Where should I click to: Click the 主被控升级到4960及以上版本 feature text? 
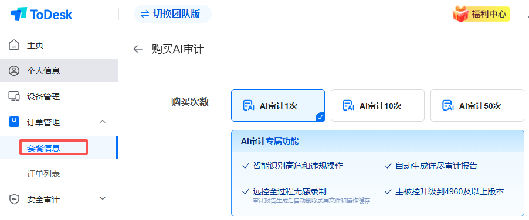pyautogui.click(x=450, y=192)
